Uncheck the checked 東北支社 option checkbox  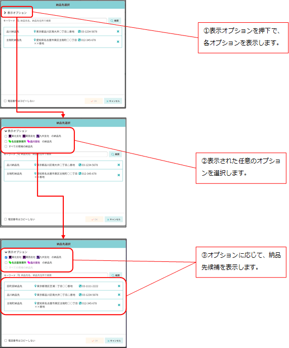point(6,257)
